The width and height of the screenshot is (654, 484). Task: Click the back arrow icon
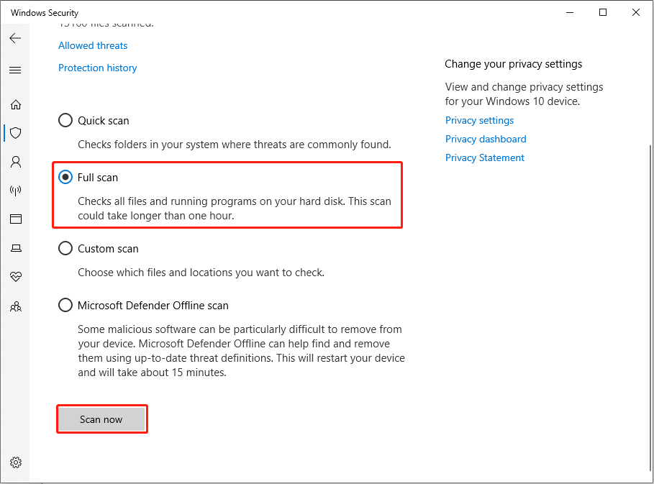15,38
